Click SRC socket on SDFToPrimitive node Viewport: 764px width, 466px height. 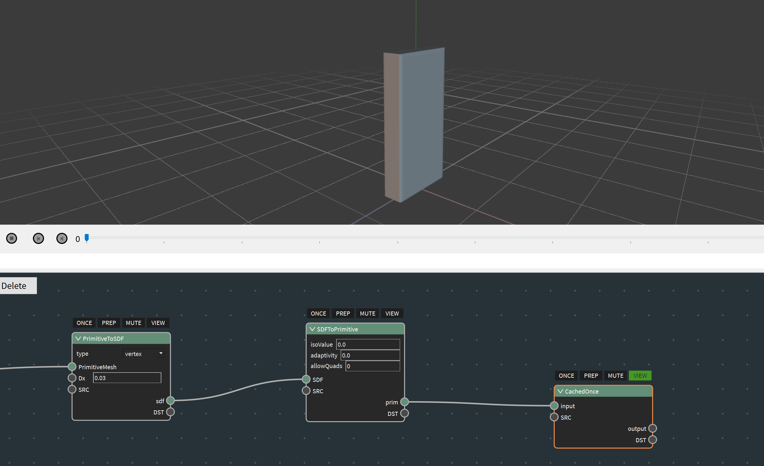pyautogui.click(x=306, y=391)
